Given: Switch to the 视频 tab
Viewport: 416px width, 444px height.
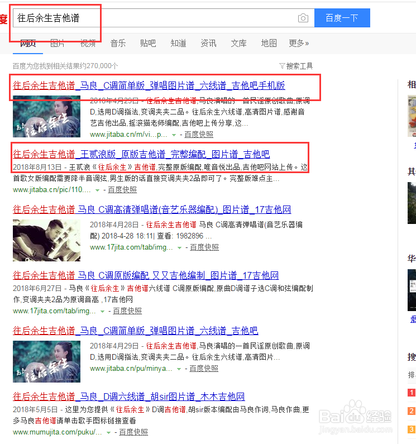Looking at the screenshot, I should pyautogui.click(x=88, y=43).
